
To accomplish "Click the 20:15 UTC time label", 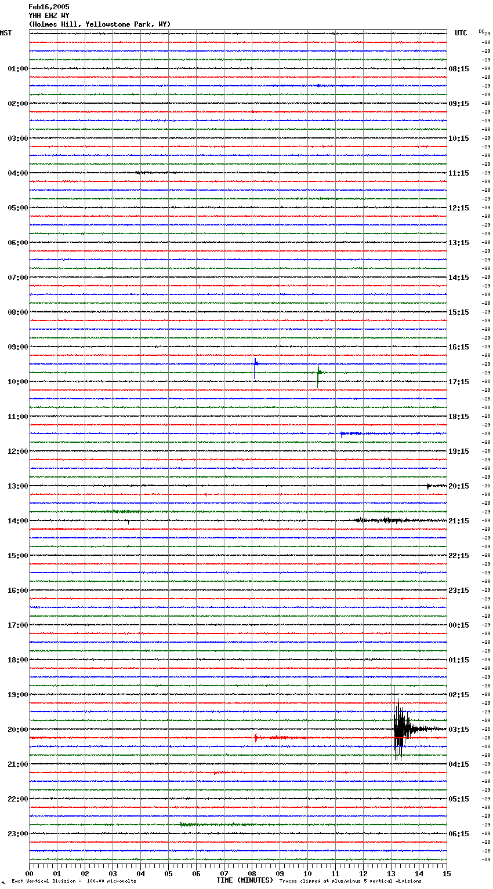I will click(x=459, y=486).
